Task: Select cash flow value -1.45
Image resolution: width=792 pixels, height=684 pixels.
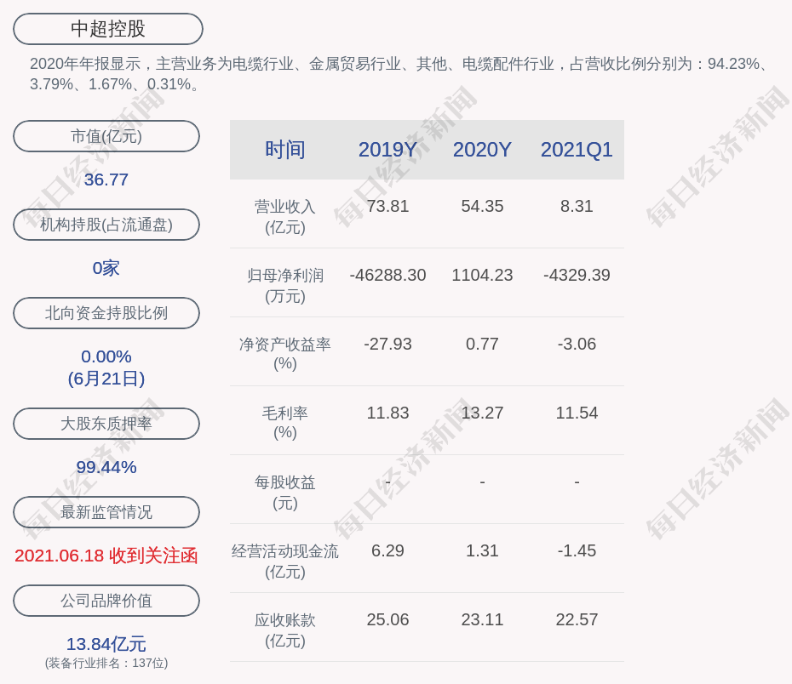Action: click(x=577, y=550)
